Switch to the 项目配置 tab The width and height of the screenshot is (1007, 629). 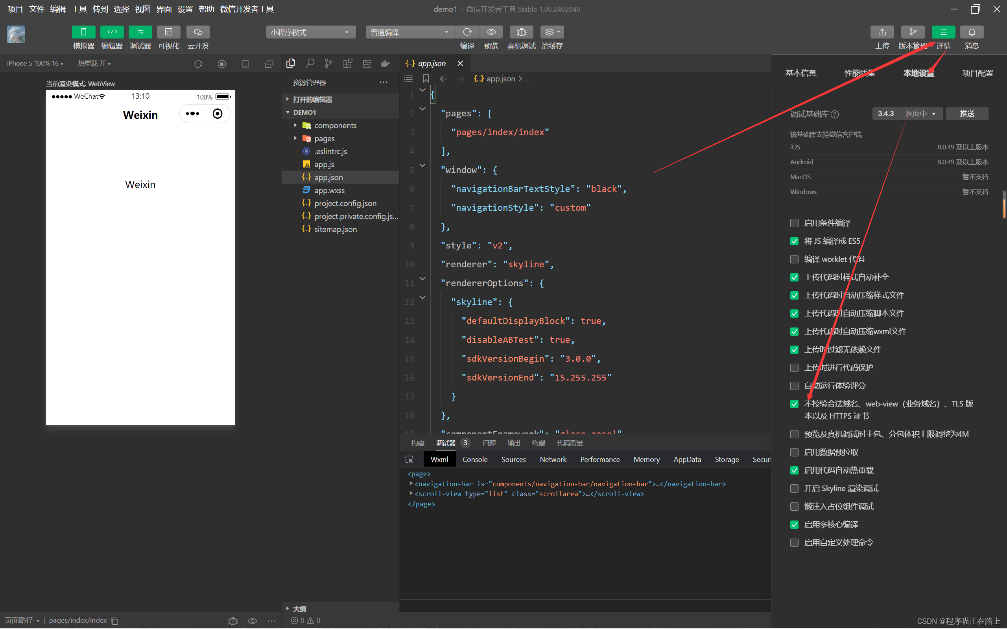pyautogui.click(x=977, y=73)
